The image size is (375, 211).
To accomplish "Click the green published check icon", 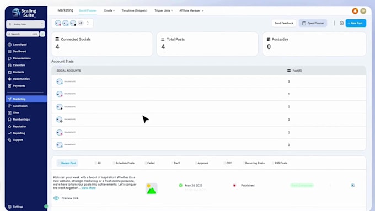I will 180,185.
